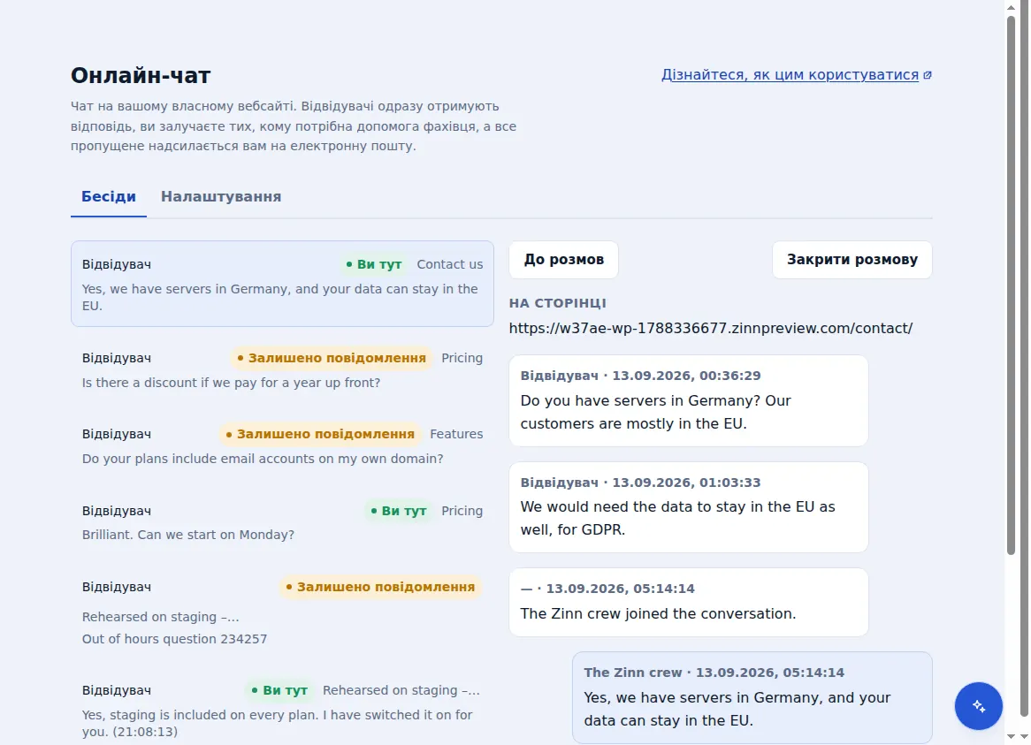Click The Zinn crew reply at 05:14:14
Image resolution: width=1031 pixels, height=745 pixels.
[752, 697]
